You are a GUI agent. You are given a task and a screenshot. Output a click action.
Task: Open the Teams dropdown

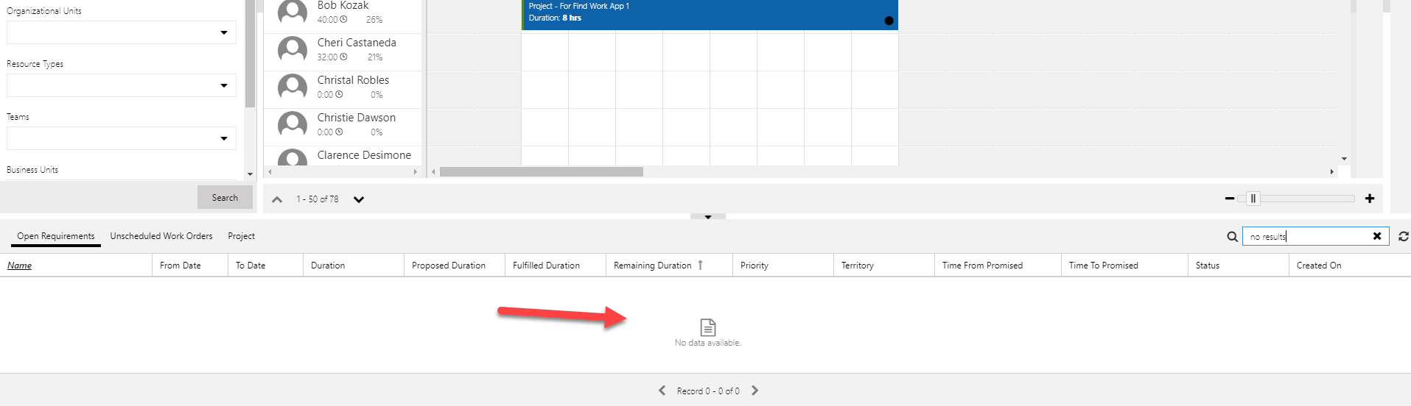224,138
